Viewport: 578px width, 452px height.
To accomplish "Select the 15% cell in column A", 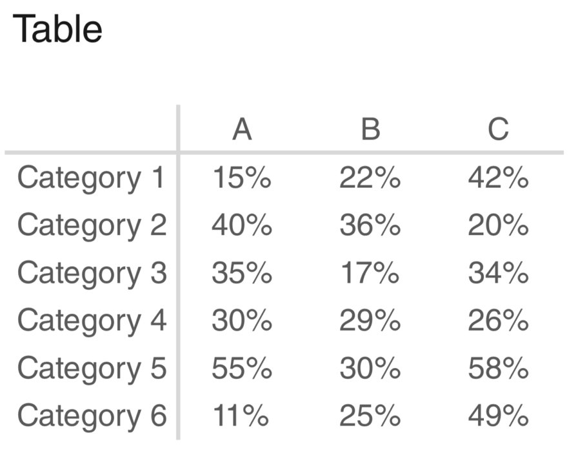I will [x=242, y=178].
